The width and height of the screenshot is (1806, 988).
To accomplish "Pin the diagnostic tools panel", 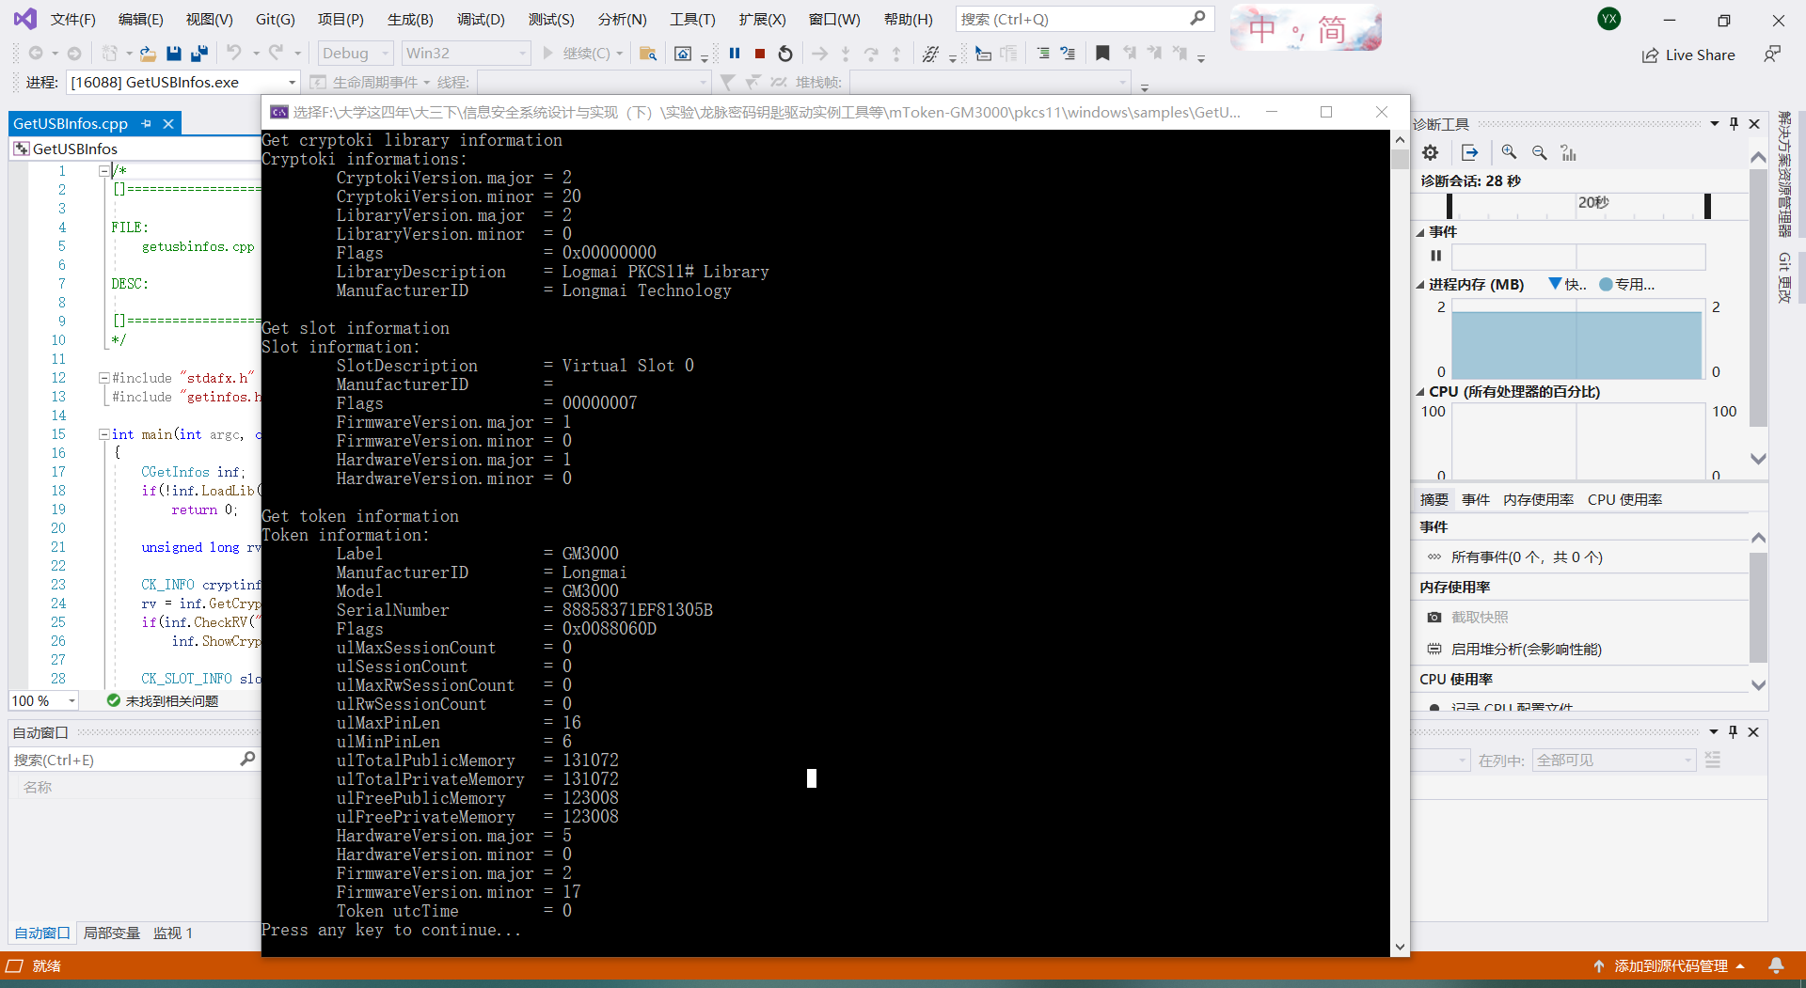I will (1734, 123).
